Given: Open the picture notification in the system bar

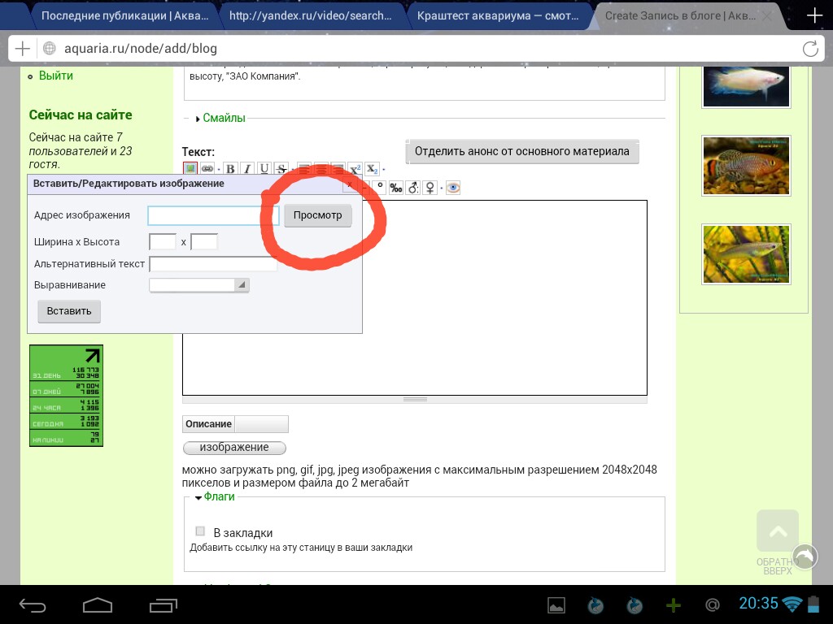Looking at the screenshot, I should [556, 605].
